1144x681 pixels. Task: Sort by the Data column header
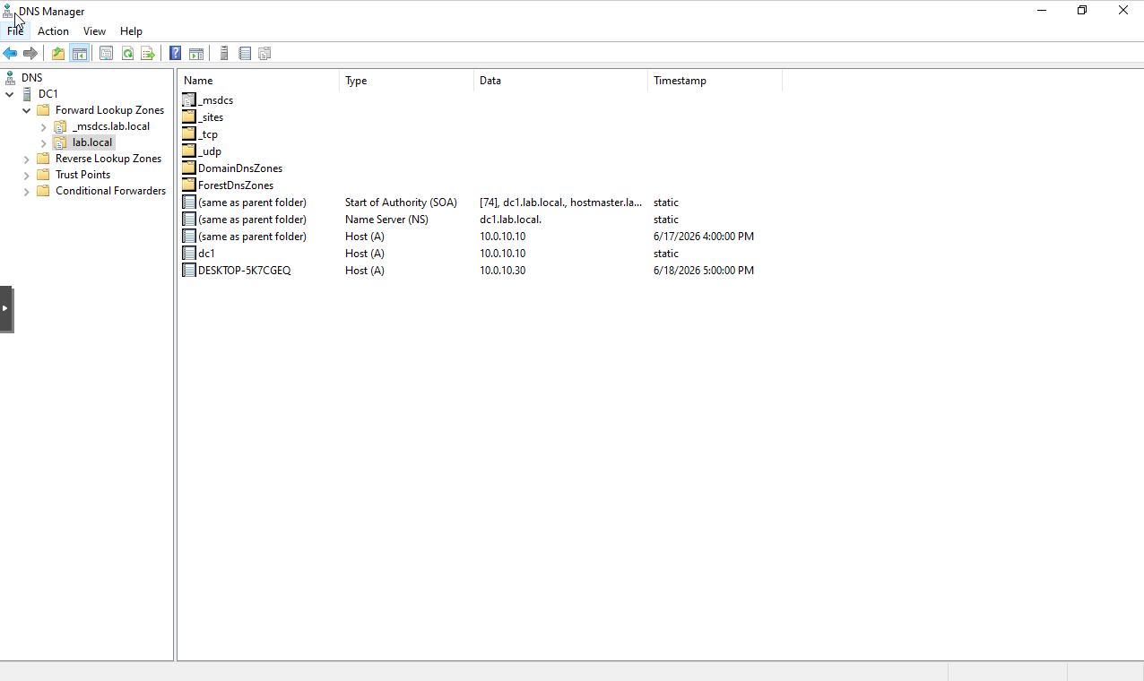[x=560, y=81]
